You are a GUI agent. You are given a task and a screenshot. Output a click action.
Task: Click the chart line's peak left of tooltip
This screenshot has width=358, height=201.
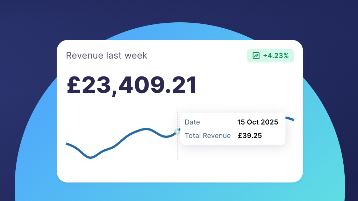click(x=147, y=129)
